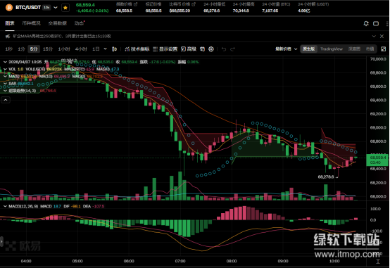Select the 4小时 timeframe
390x268 pixels.
(81, 49)
